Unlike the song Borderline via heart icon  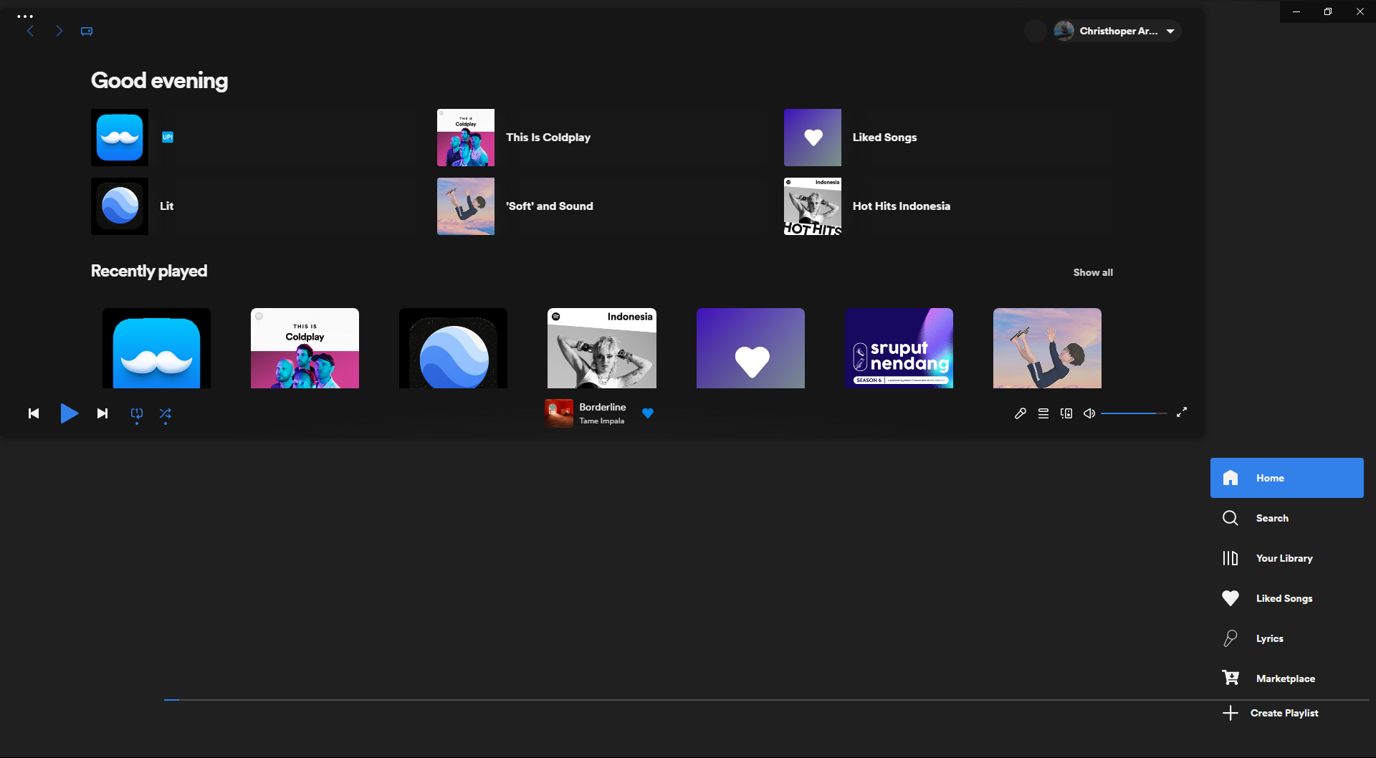[648, 413]
